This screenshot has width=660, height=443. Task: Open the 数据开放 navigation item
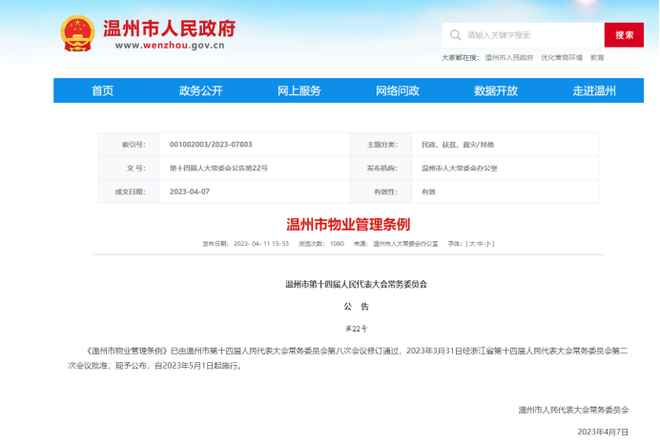[x=496, y=91]
